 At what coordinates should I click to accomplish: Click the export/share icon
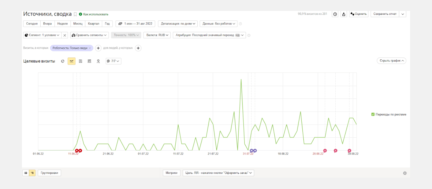click(x=344, y=14)
